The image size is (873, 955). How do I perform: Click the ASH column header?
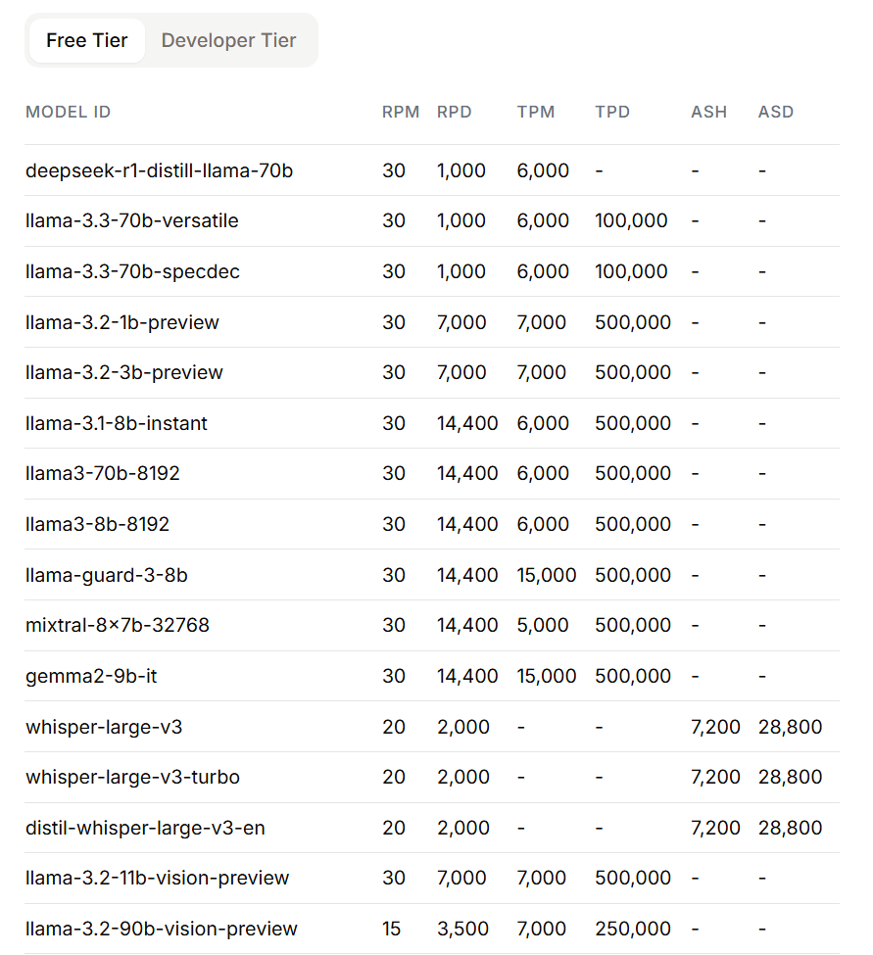pos(708,112)
